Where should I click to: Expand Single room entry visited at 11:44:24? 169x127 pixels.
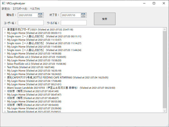tap(5, 50)
